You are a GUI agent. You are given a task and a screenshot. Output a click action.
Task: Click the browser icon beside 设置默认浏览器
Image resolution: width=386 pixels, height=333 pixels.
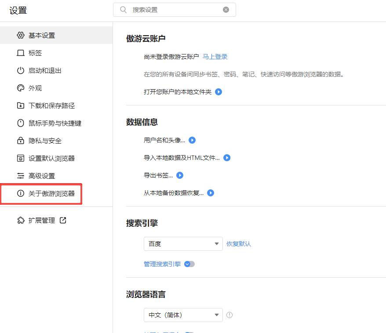(x=21, y=158)
